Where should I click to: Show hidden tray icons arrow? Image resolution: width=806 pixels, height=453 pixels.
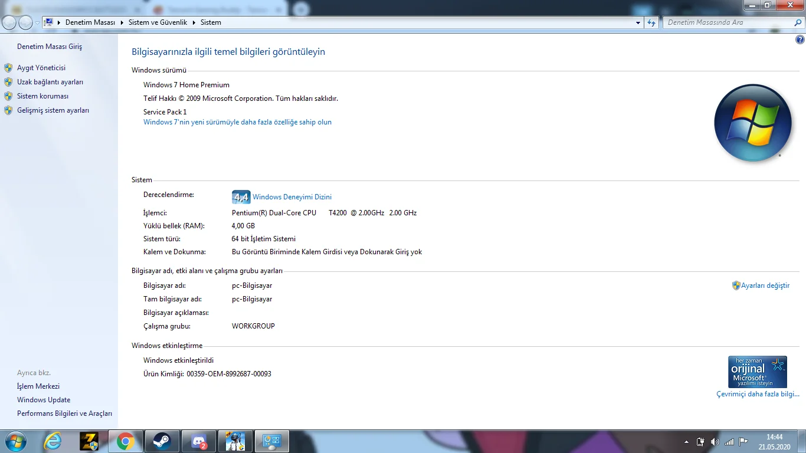[x=686, y=442]
